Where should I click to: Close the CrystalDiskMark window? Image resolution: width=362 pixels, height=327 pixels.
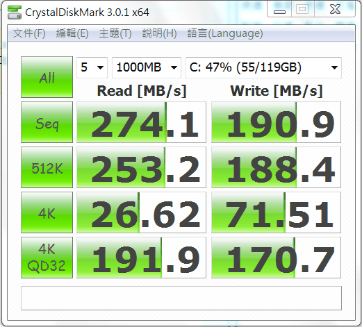click(x=335, y=9)
